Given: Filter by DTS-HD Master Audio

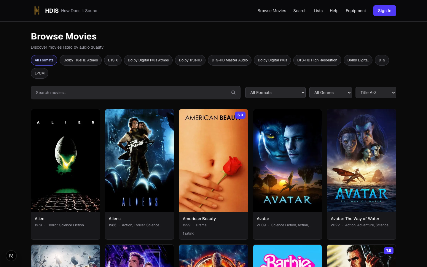Looking at the screenshot, I should point(230,60).
